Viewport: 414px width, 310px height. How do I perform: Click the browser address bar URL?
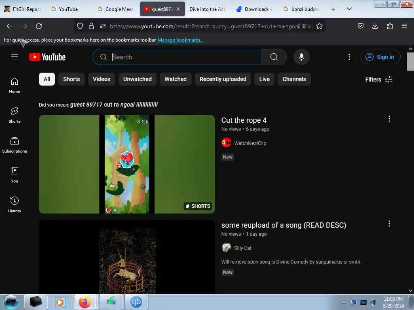tap(211, 26)
